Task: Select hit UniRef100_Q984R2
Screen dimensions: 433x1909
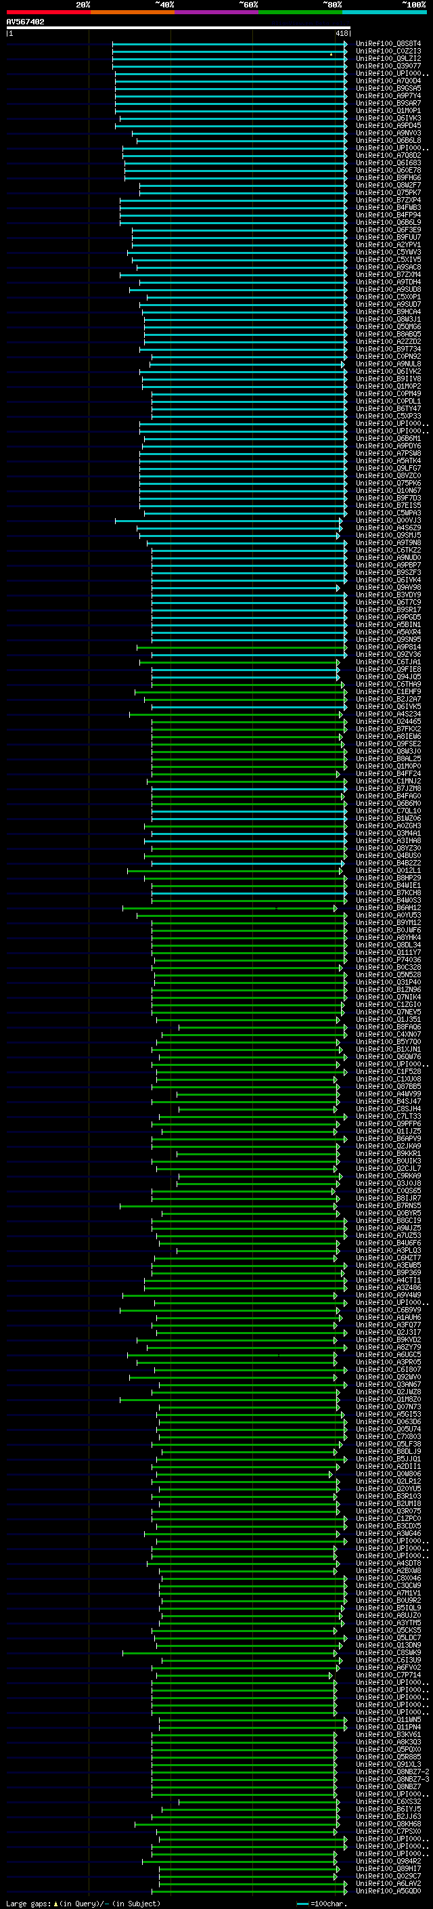Action: coord(388,1862)
